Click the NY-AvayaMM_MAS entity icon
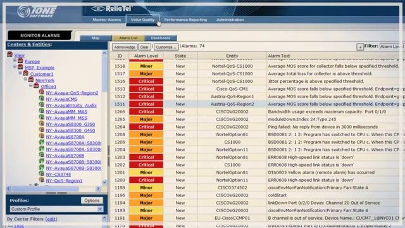 click(x=41, y=111)
